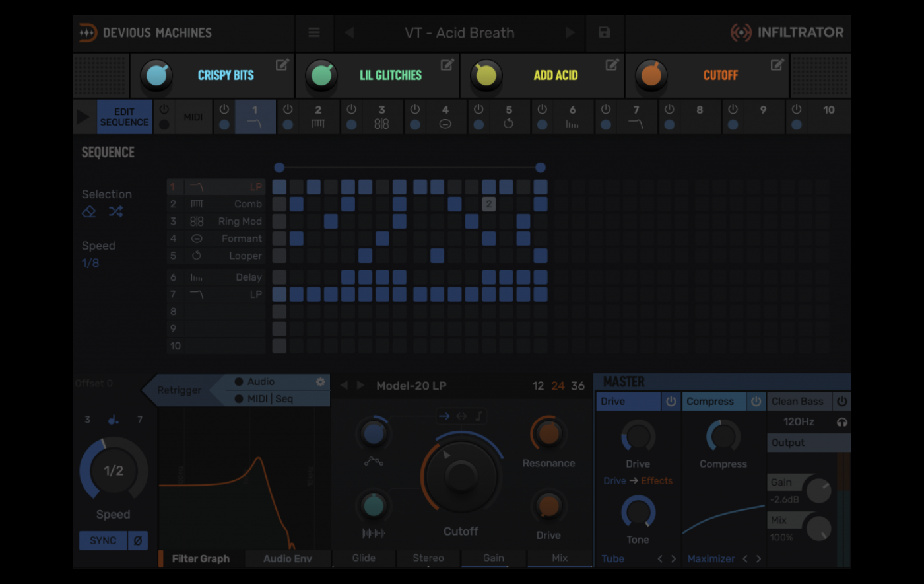This screenshot has height=584, width=924.
Task: Select previous filter model arrow
Action: (343, 385)
